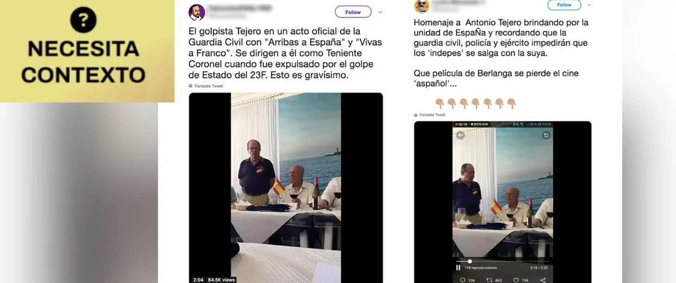Follow the right tweet's author
The image size is (676, 283).
(x=564, y=5)
